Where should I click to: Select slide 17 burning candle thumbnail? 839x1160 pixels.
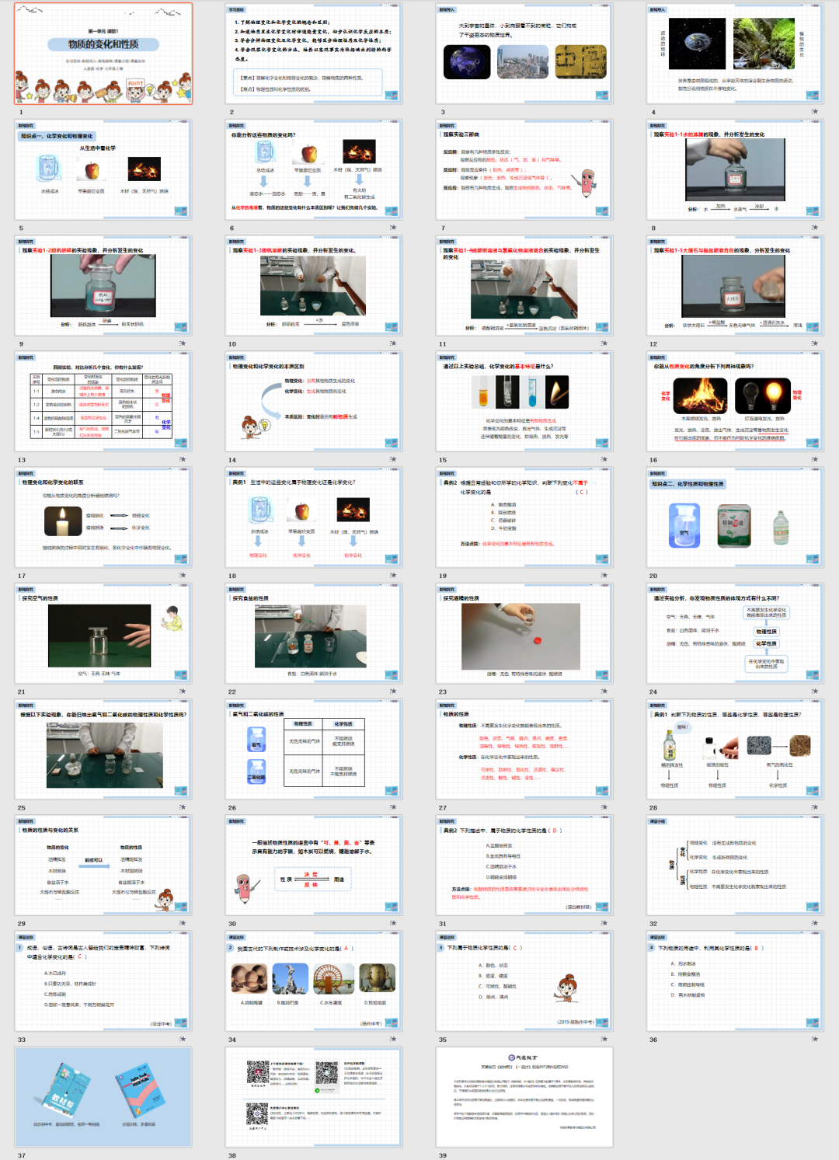pos(103,517)
